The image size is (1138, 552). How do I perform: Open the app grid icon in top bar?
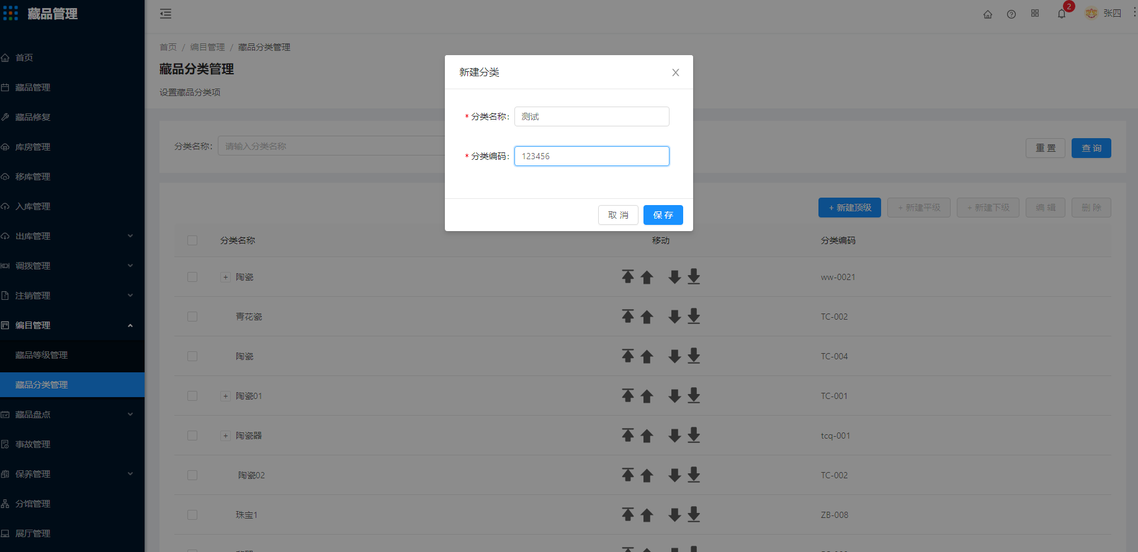tap(1035, 14)
